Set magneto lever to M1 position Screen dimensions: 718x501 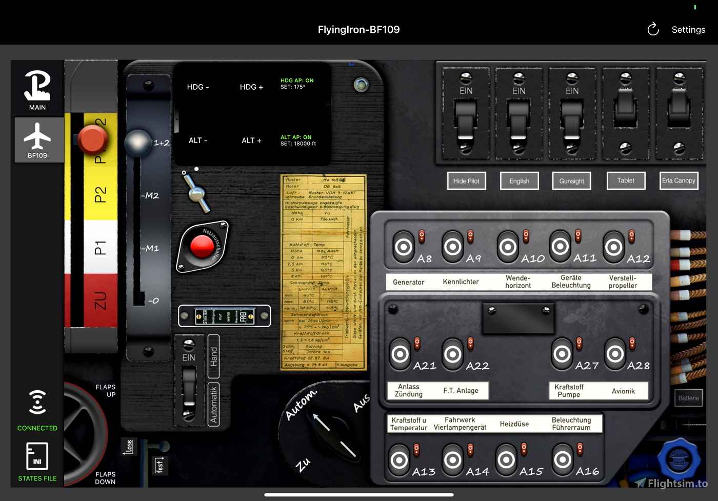[150, 249]
